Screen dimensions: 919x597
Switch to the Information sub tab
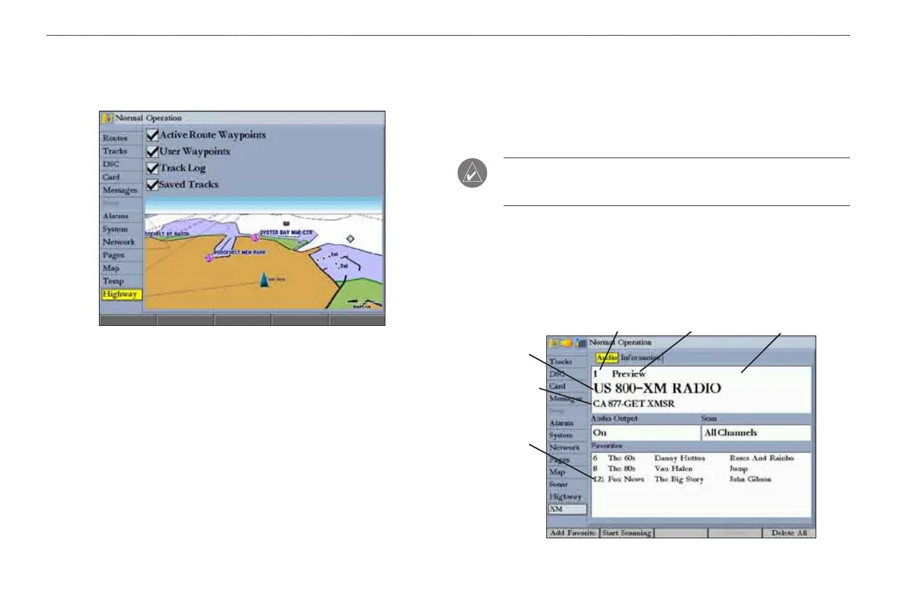click(x=641, y=358)
